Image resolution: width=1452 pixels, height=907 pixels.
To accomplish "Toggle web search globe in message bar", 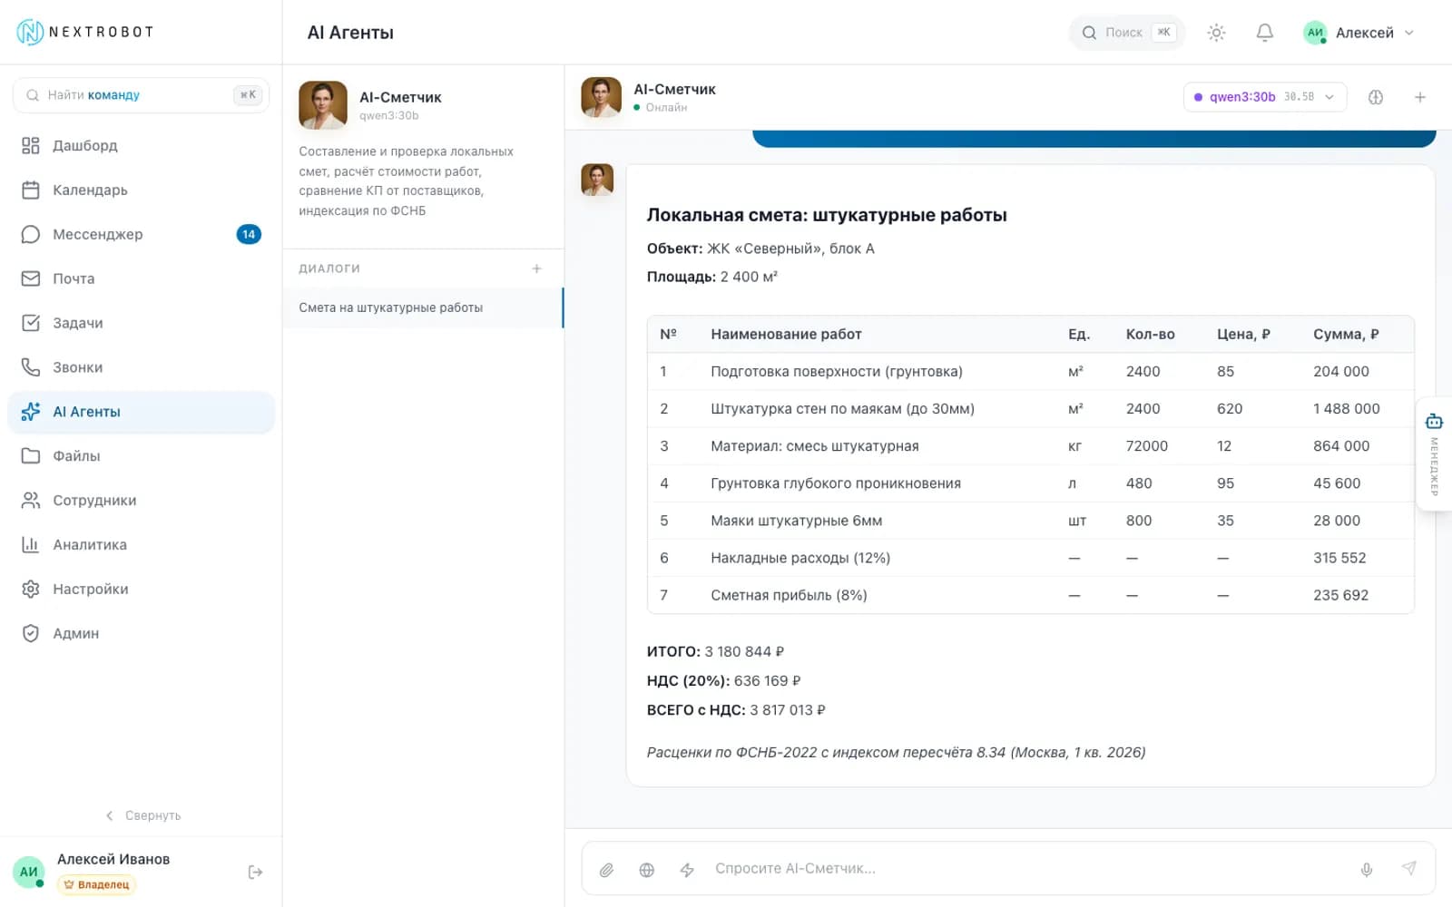I will coord(646,870).
